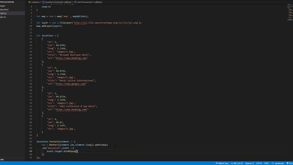Open the booking.com link on line 20
The width and height of the screenshot is (293, 165).
(x=71, y=58)
